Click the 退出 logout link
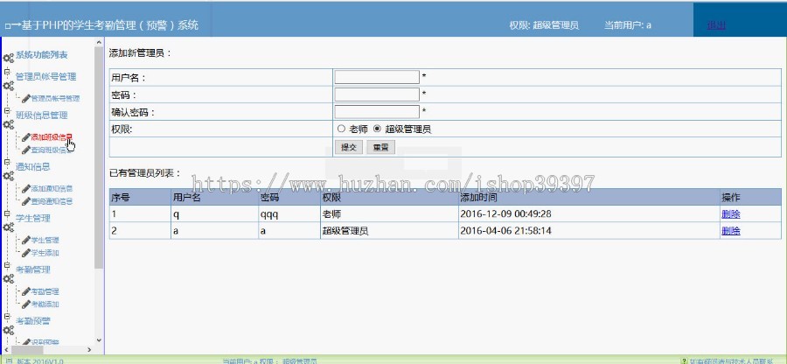 coord(716,25)
